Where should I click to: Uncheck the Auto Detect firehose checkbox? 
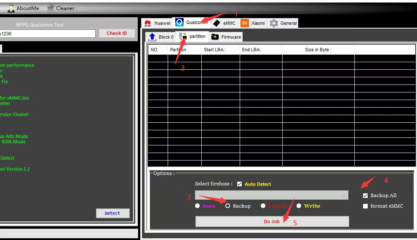coord(240,184)
